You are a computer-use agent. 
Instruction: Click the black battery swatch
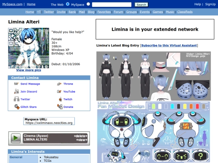[178, 106]
